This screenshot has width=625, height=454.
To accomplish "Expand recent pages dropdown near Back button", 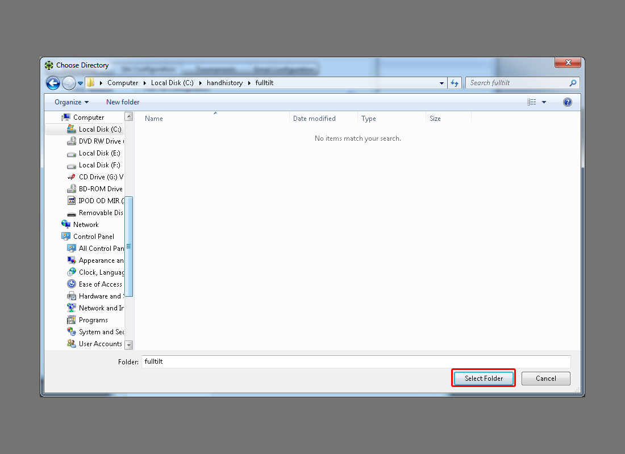I will click(x=80, y=83).
